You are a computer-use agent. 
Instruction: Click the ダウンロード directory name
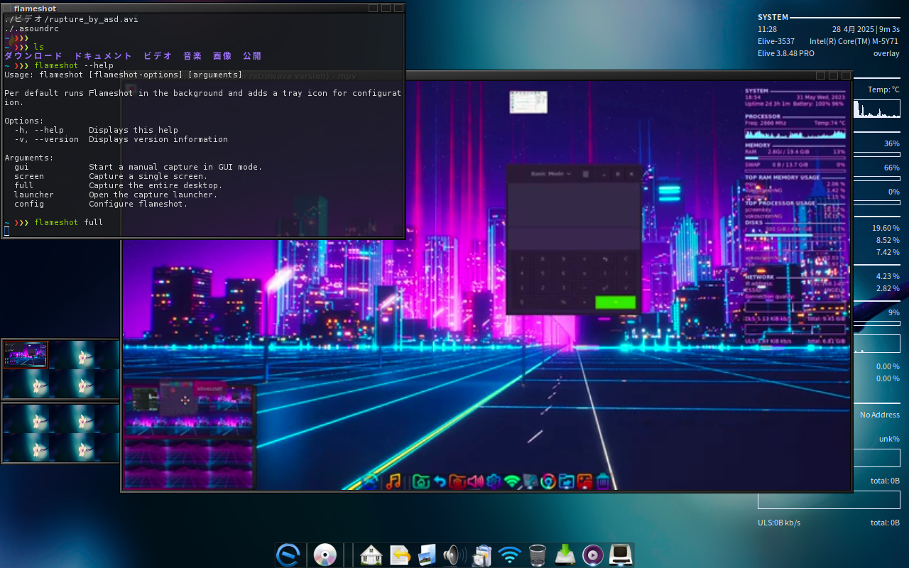point(33,56)
